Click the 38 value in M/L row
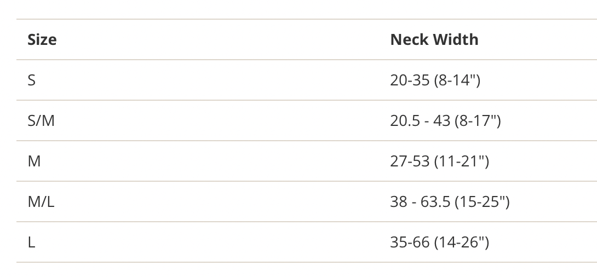Screen dimensions: 597x277 tap(398, 202)
